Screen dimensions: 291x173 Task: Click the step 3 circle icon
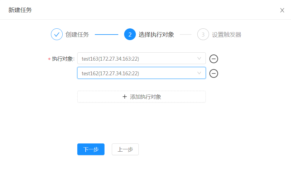pos(203,34)
